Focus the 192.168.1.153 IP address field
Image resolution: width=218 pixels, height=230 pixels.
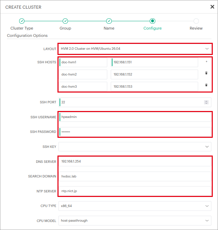coord(154,87)
